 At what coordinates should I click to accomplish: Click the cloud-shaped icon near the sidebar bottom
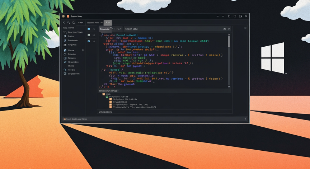pos(65,70)
